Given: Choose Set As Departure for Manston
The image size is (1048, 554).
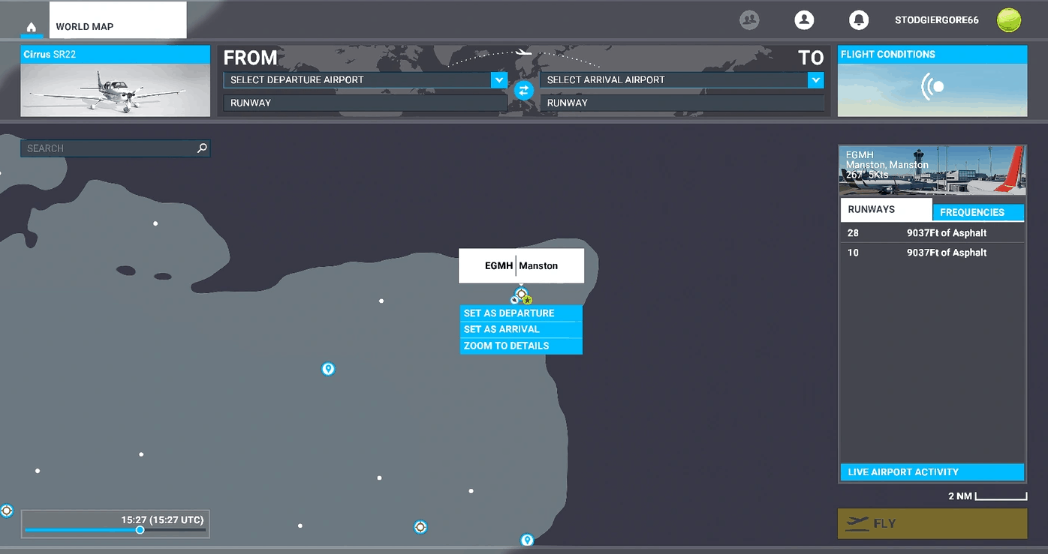Looking at the screenshot, I should [509, 313].
